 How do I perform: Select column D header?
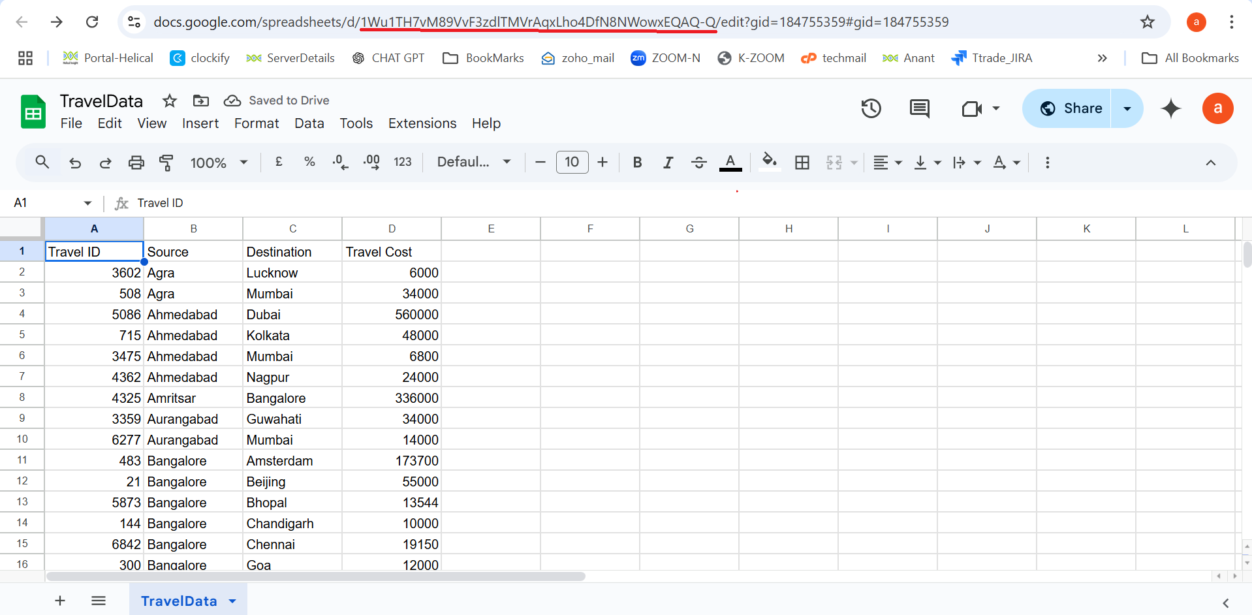coord(392,229)
